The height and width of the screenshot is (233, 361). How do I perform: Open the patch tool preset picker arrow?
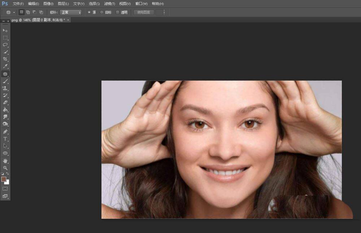(14, 12)
